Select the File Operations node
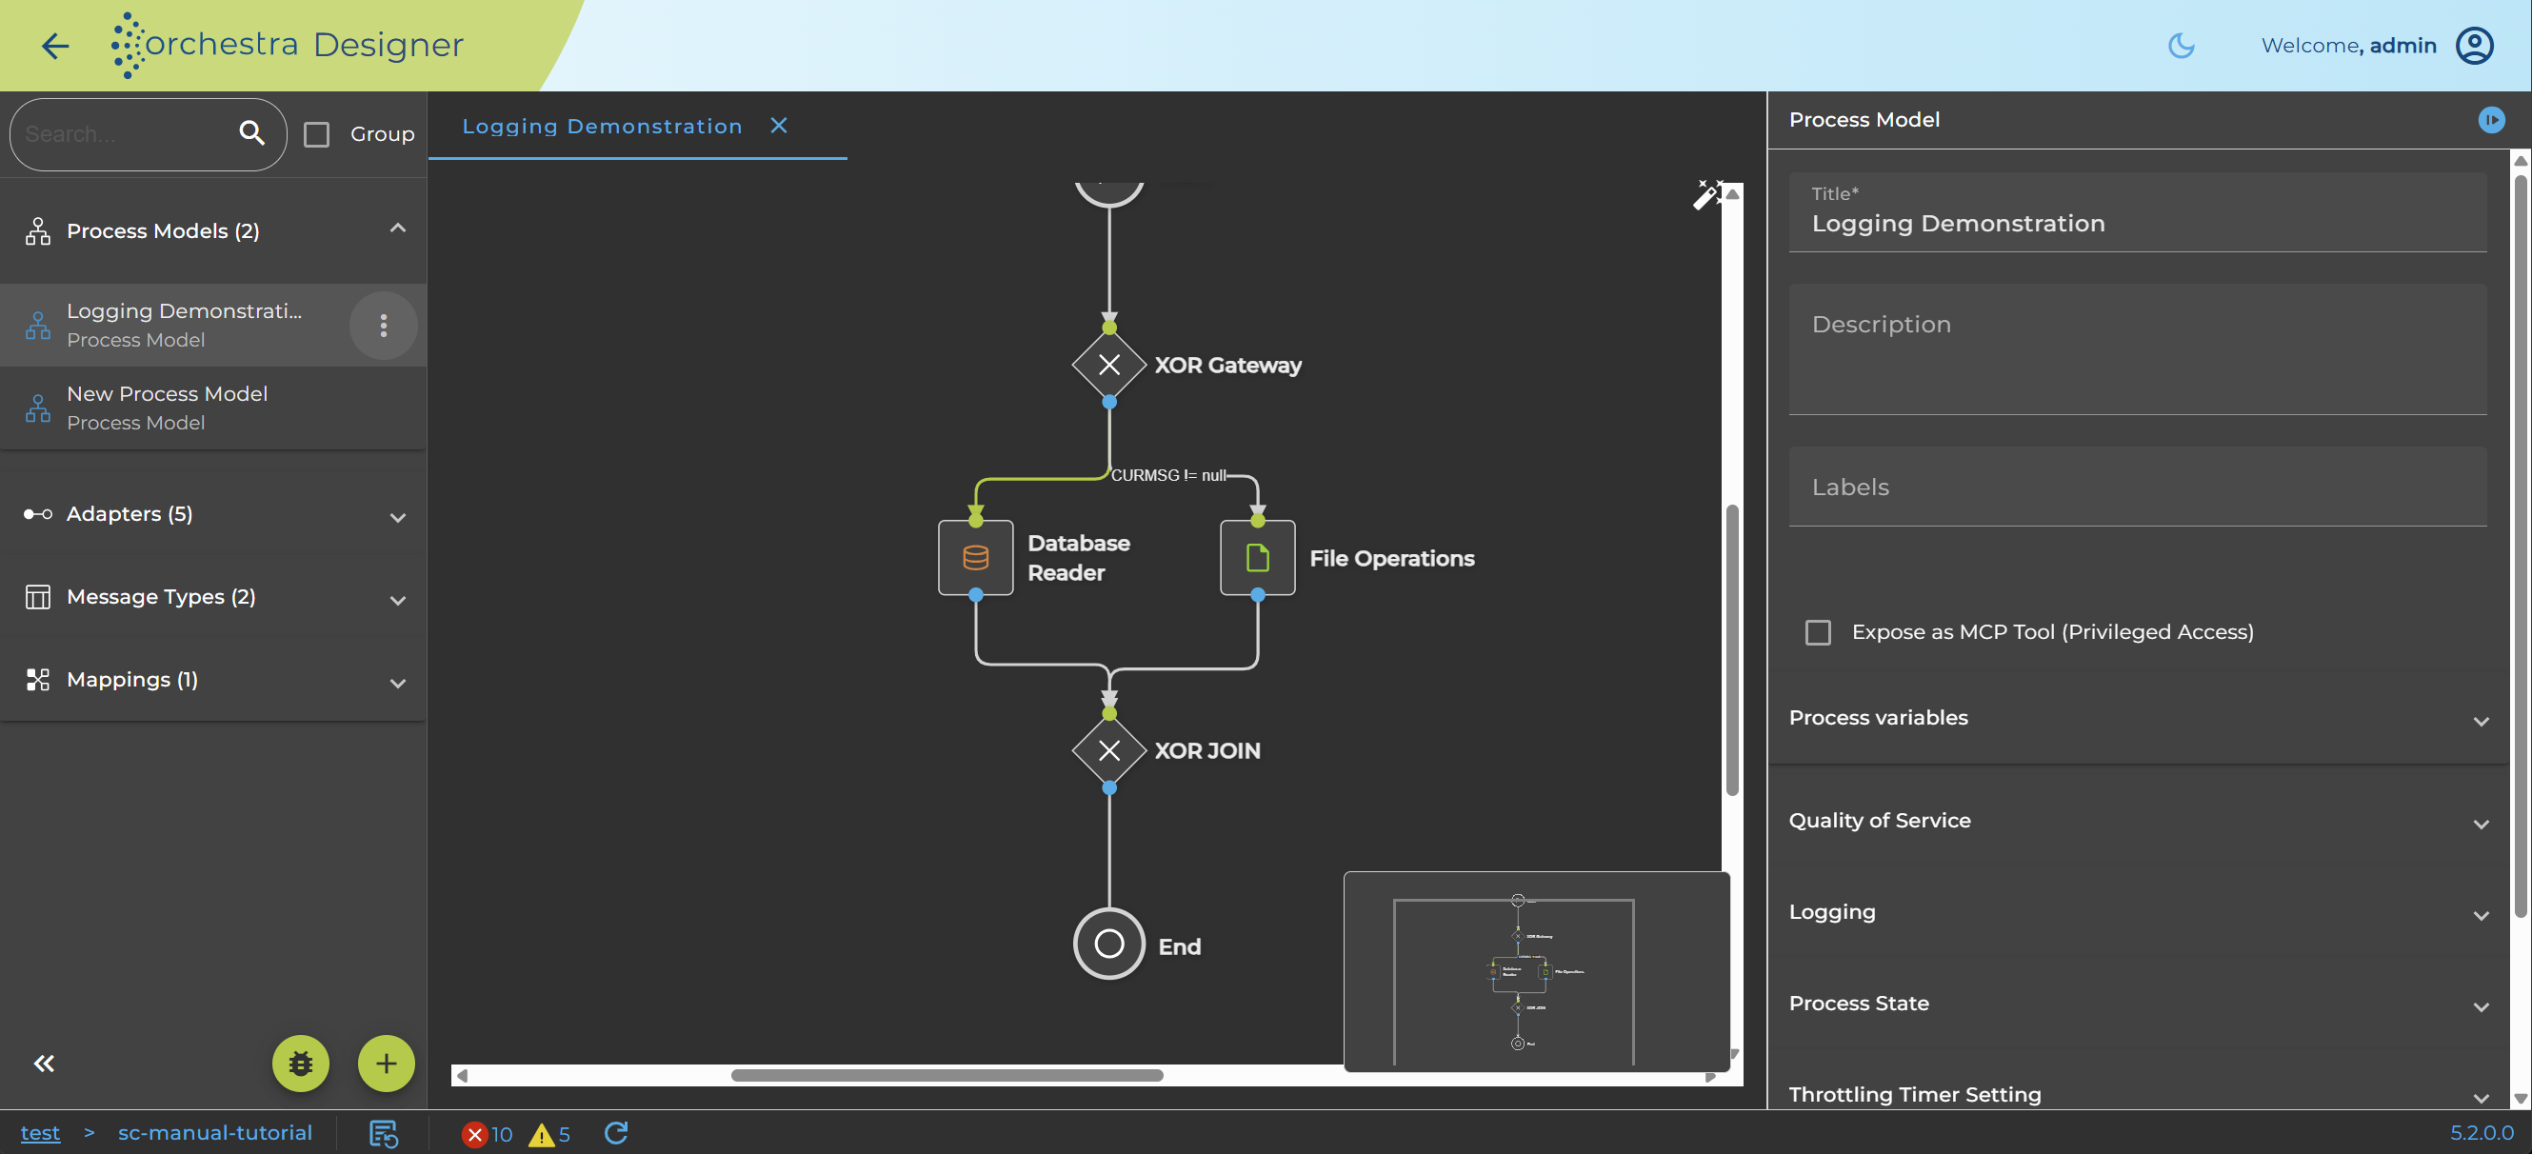The width and height of the screenshot is (2532, 1154). [x=1257, y=557]
